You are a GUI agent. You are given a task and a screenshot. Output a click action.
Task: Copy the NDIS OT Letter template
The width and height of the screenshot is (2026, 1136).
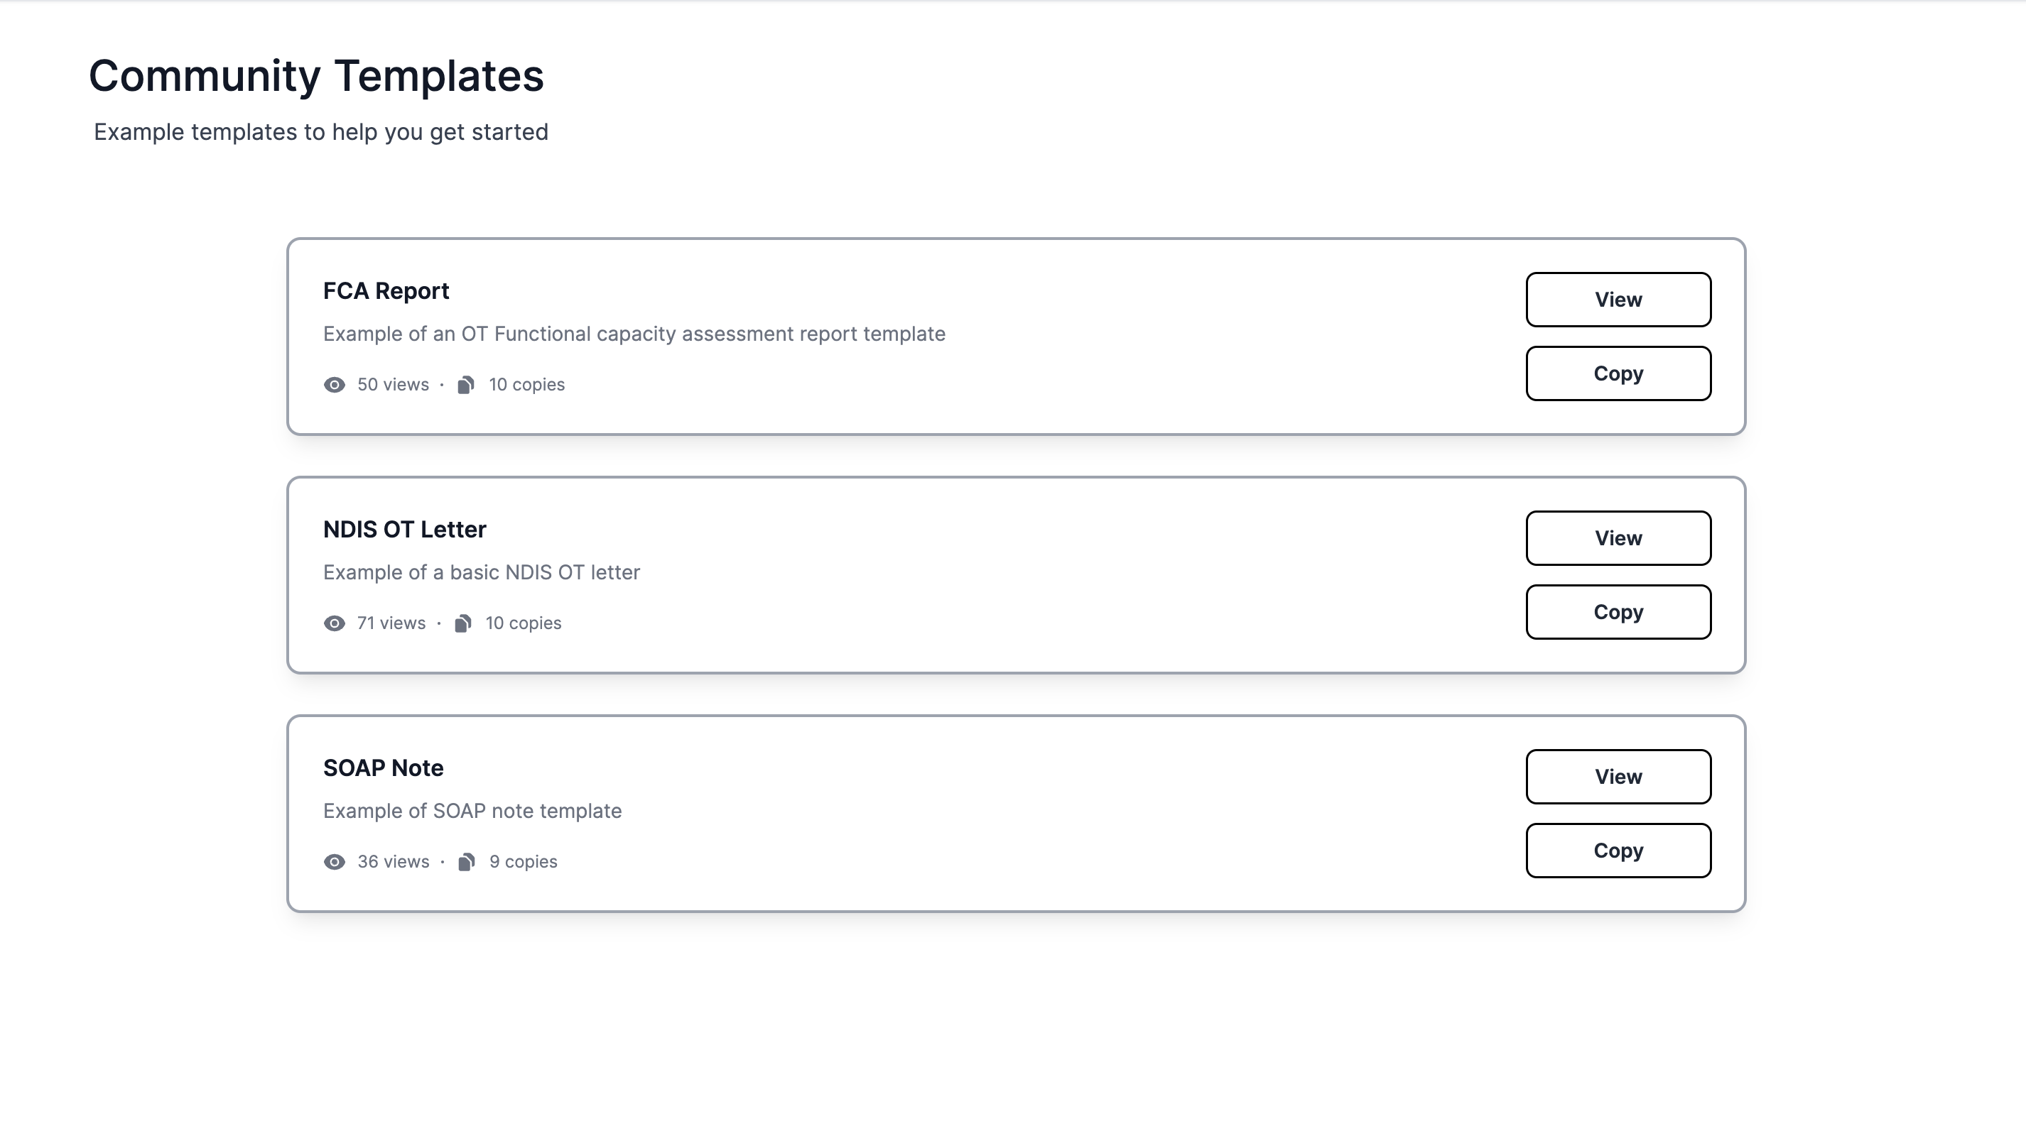(x=1618, y=611)
